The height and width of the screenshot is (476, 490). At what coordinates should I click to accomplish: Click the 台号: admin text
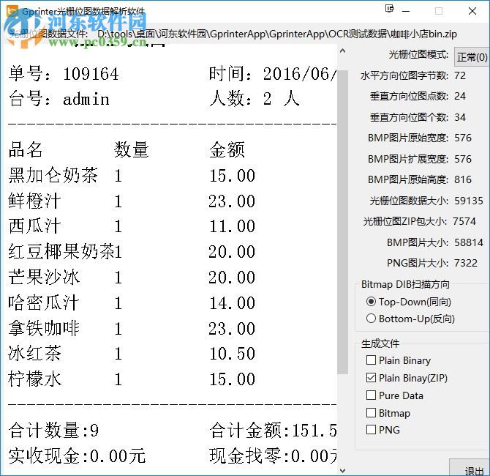pyautogui.click(x=59, y=99)
